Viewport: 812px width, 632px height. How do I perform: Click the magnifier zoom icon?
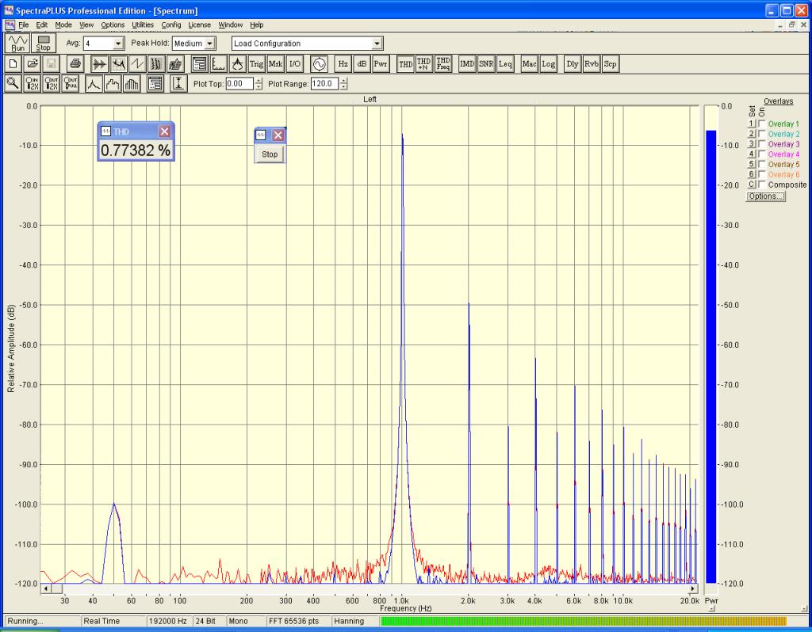[13, 84]
